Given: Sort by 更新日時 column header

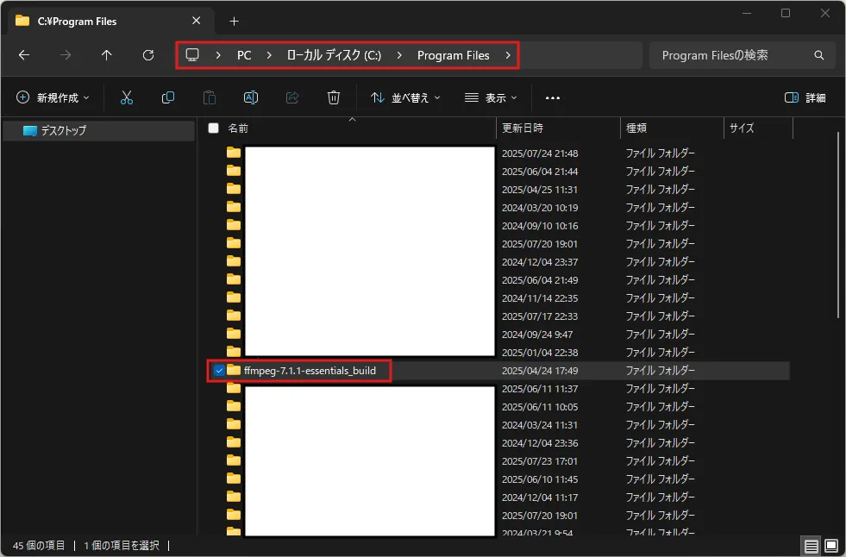Looking at the screenshot, I should tap(523, 128).
